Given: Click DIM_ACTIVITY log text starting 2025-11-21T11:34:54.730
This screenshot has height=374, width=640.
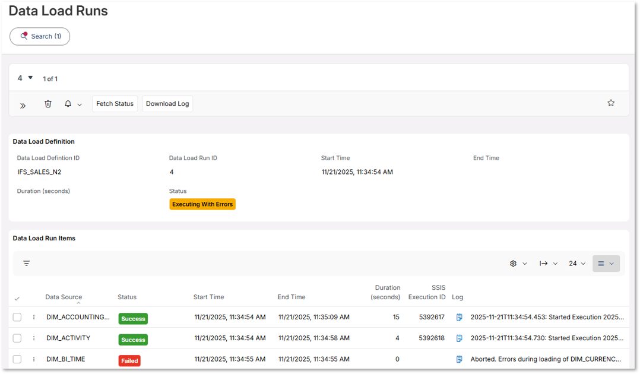Looking at the screenshot, I should click(547, 338).
